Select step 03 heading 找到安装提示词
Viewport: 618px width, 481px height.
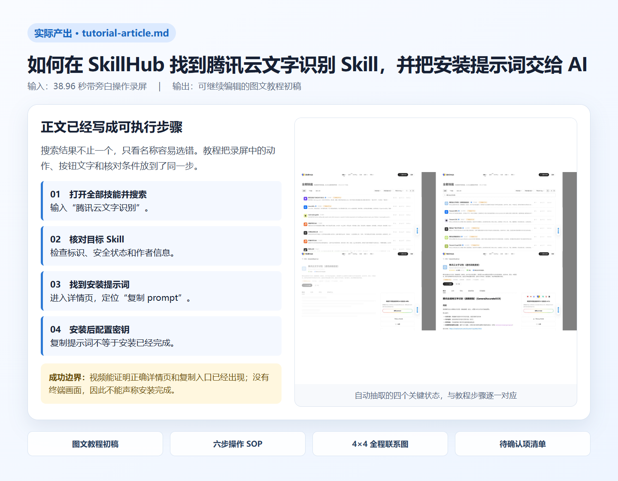[x=100, y=284]
